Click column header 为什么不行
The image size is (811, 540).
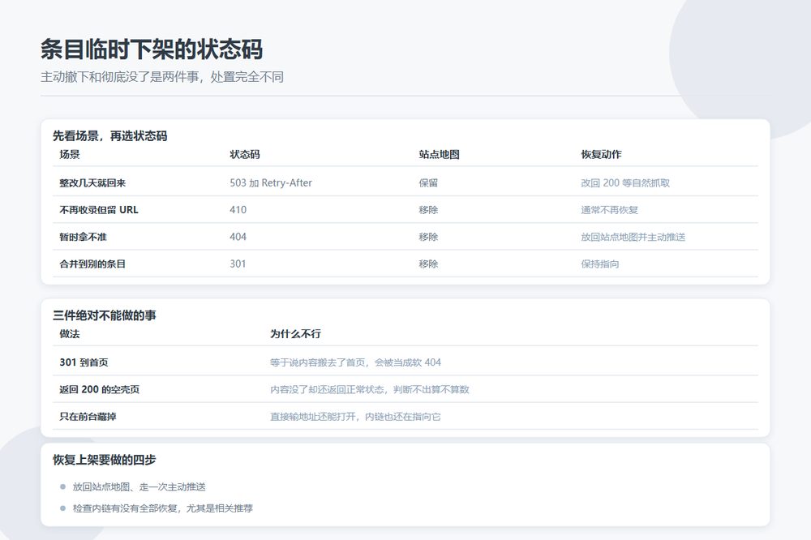pos(295,333)
